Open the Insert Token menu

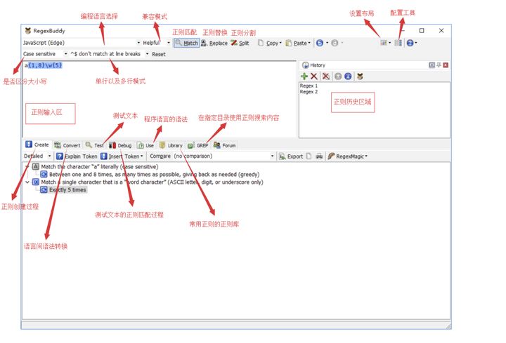pyautogui.click(x=122, y=156)
